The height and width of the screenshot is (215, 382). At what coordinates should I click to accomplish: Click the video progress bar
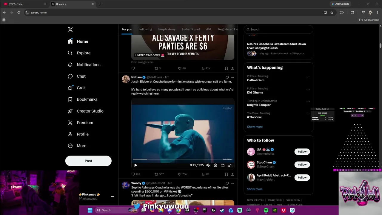[x=183, y=159]
